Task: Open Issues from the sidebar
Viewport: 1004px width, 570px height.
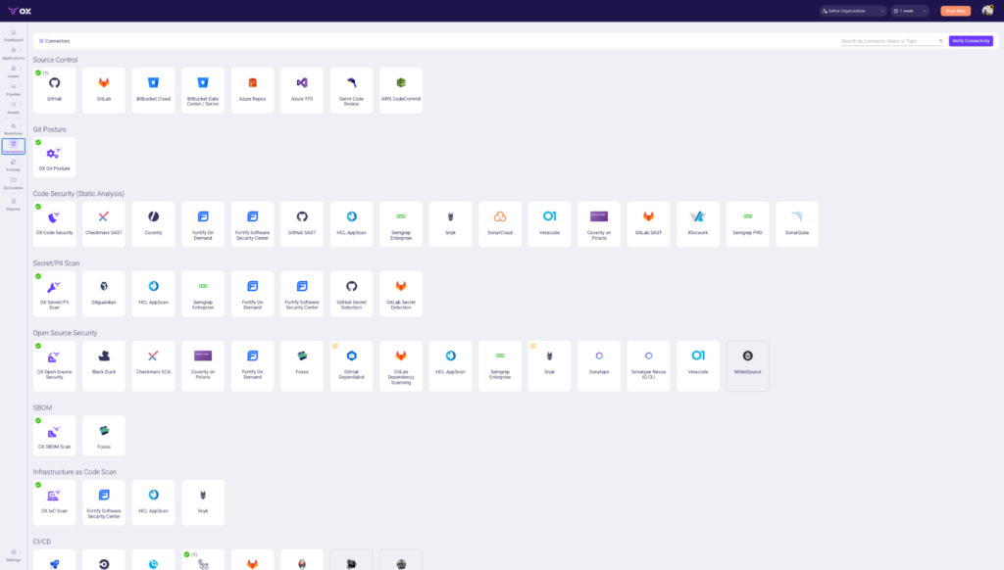Action: [14, 71]
